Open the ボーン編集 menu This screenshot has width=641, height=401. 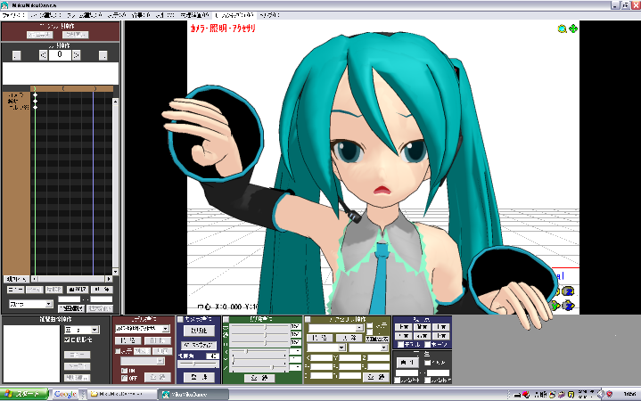[45, 15]
